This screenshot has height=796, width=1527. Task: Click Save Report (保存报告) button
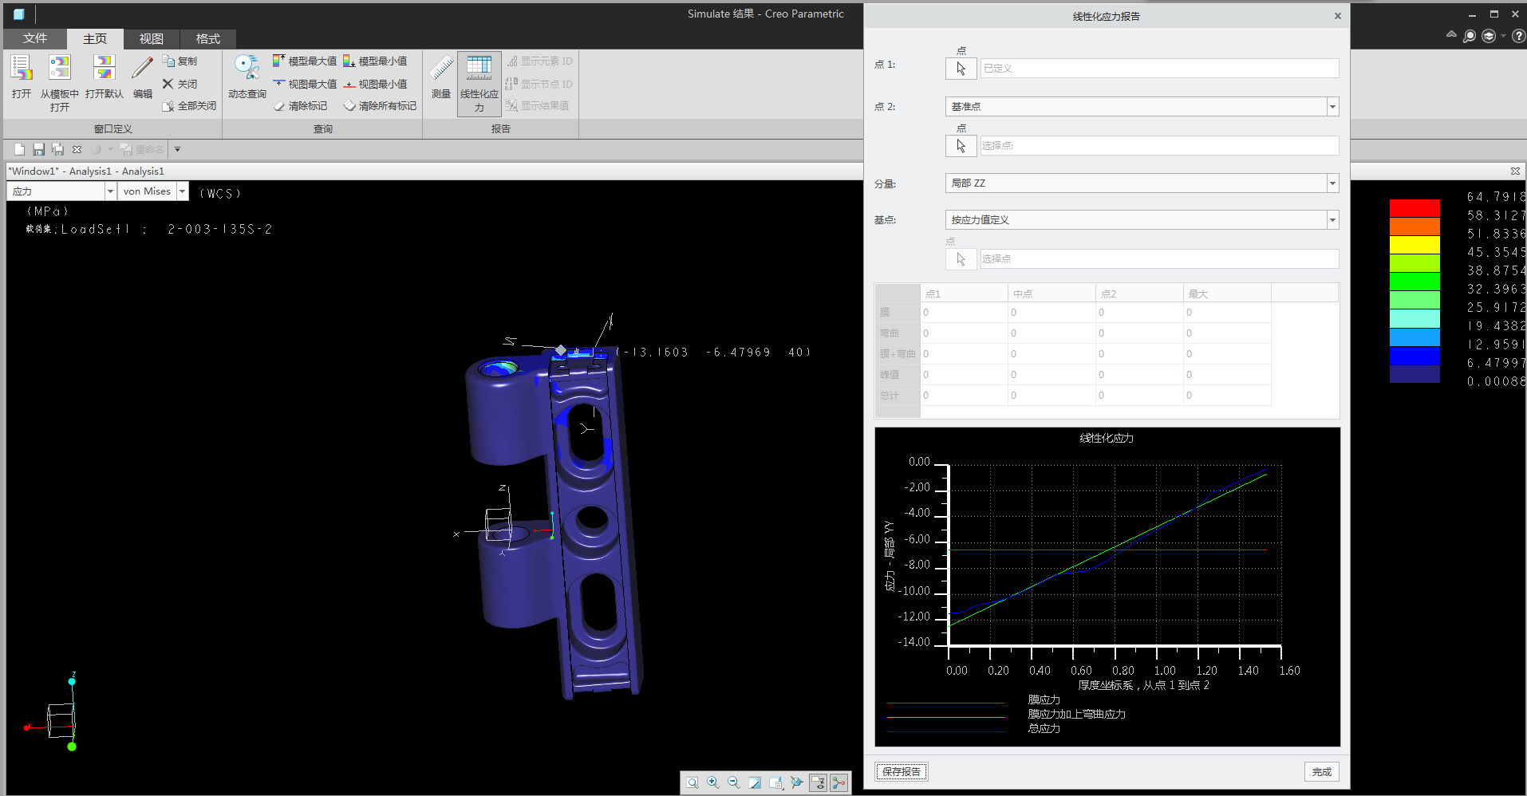902,771
